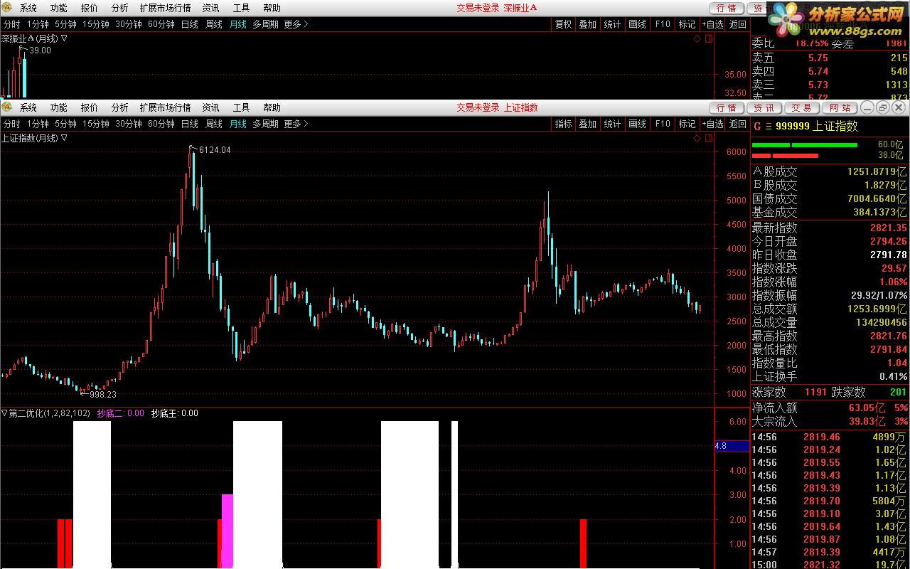Image resolution: width=910 pixels, height=569 pixels.
Task: Select 日线 period in the 上证指数 window
Action: click(190, 124)
